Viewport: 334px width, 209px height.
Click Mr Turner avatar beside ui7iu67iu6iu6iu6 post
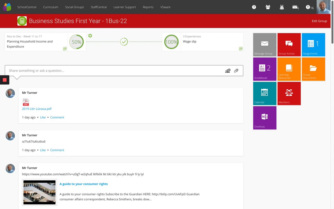pos(10,136)
